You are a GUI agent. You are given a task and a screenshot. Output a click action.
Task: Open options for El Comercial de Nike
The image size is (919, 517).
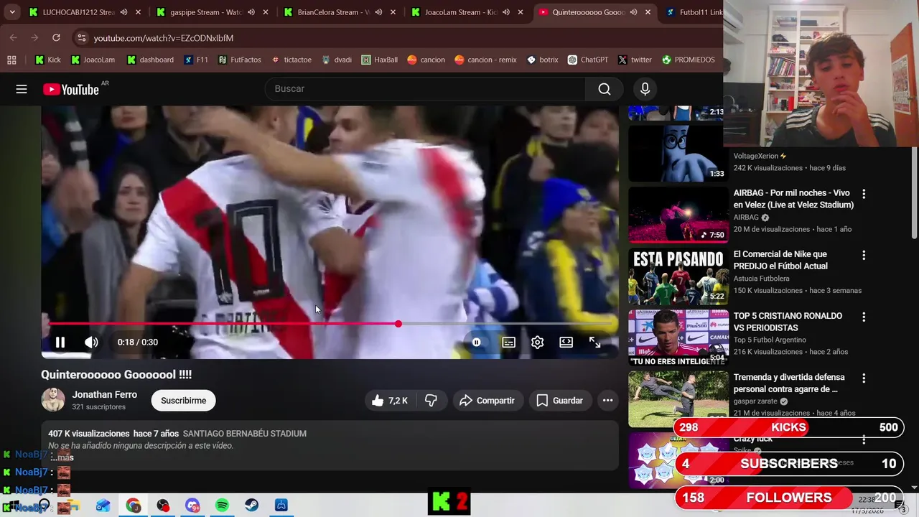[x=864, y=255]
